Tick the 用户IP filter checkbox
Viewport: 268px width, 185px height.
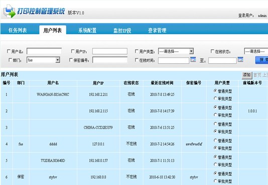pos(73,51)
